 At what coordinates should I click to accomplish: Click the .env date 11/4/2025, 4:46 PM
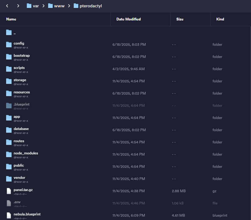coord(129,203)
